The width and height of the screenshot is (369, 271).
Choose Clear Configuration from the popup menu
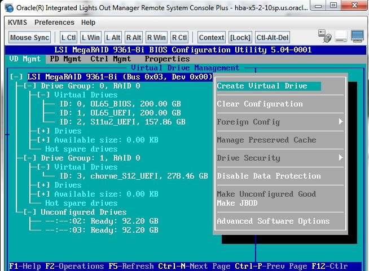point(260,104)
